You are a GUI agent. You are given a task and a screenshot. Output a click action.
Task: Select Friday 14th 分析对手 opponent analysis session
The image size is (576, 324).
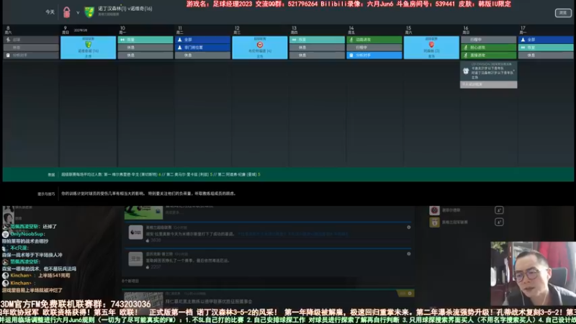[x=374, y=55]
